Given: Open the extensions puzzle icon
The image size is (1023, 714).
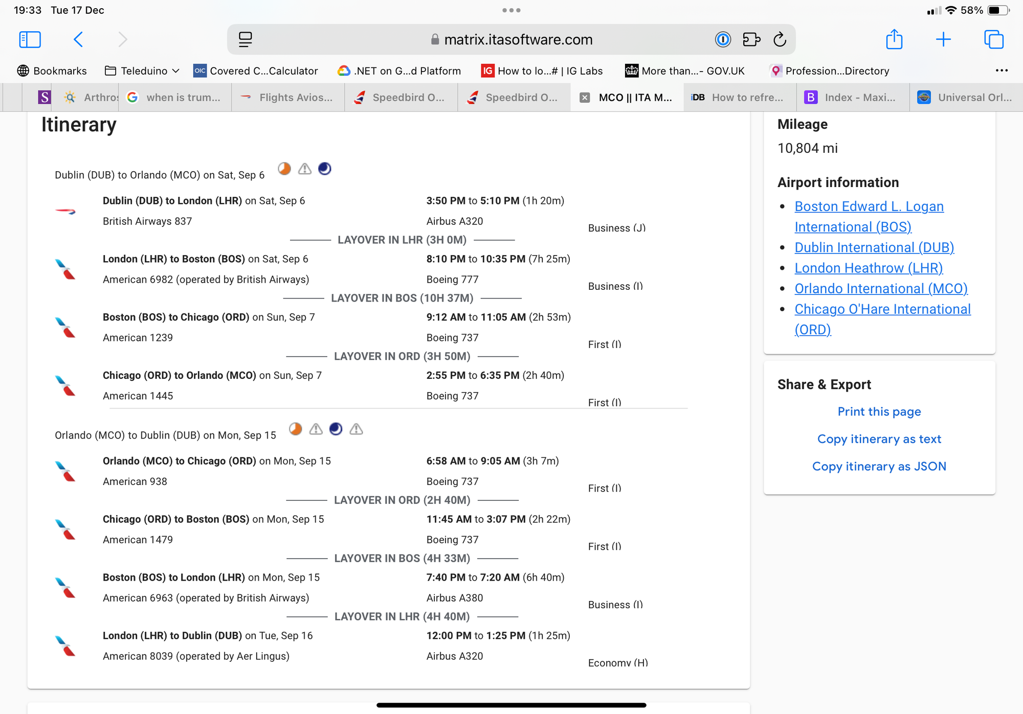Looking at the screenshot, I should 751,39.
